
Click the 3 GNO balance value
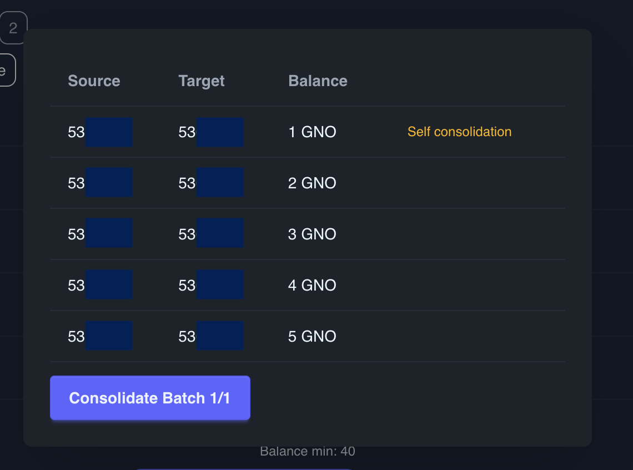coord(312,234)
